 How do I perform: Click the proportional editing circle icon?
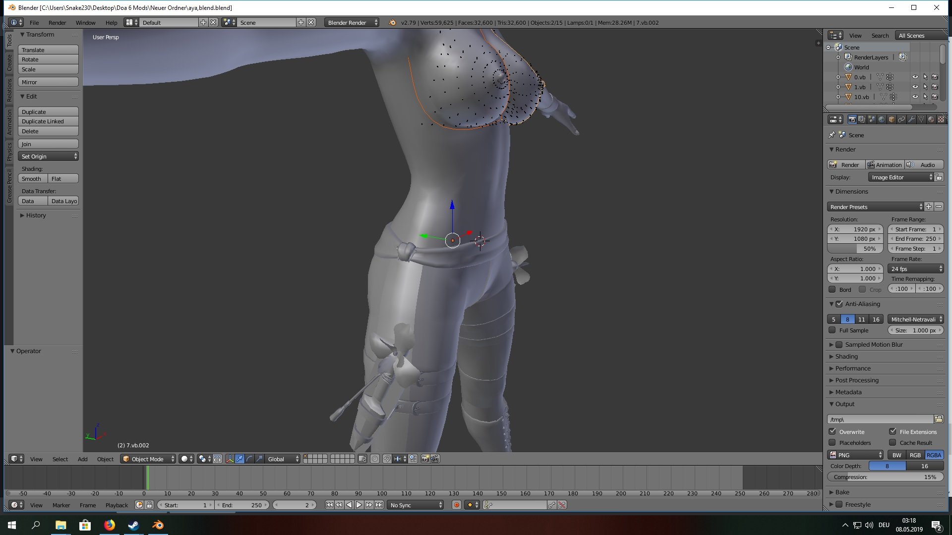(375, 459)
